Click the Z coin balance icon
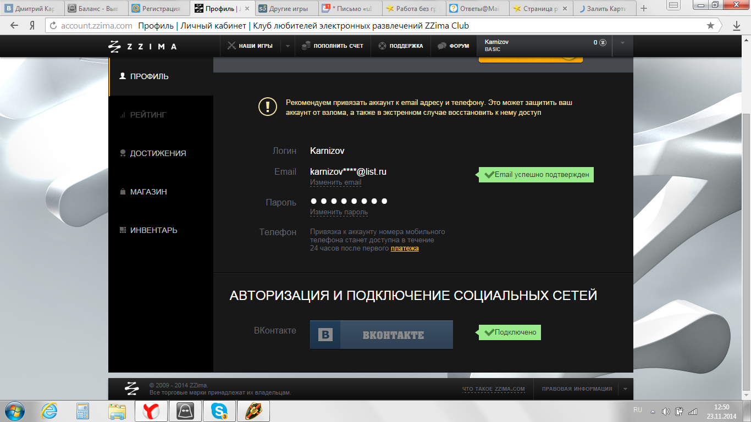This screenshot has height=422, width=751. point(603,42)
